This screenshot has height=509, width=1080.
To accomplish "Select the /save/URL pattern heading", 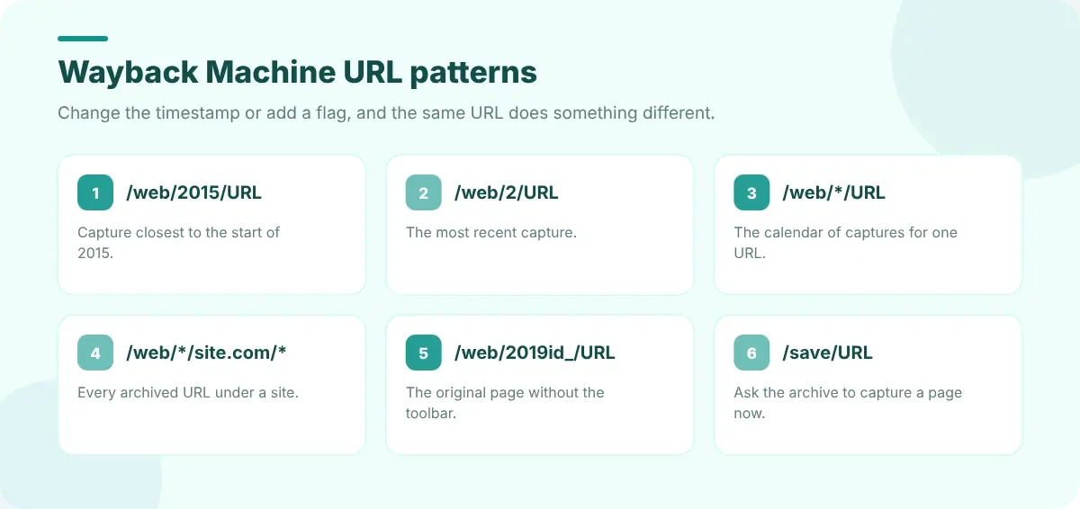I will (x=828, y=353).
